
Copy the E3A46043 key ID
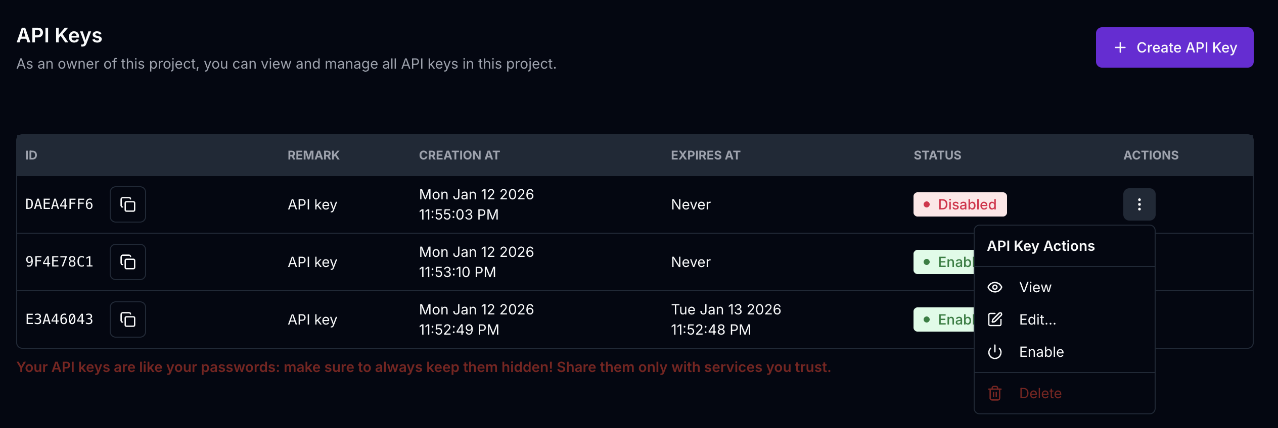tap(128, 319)
